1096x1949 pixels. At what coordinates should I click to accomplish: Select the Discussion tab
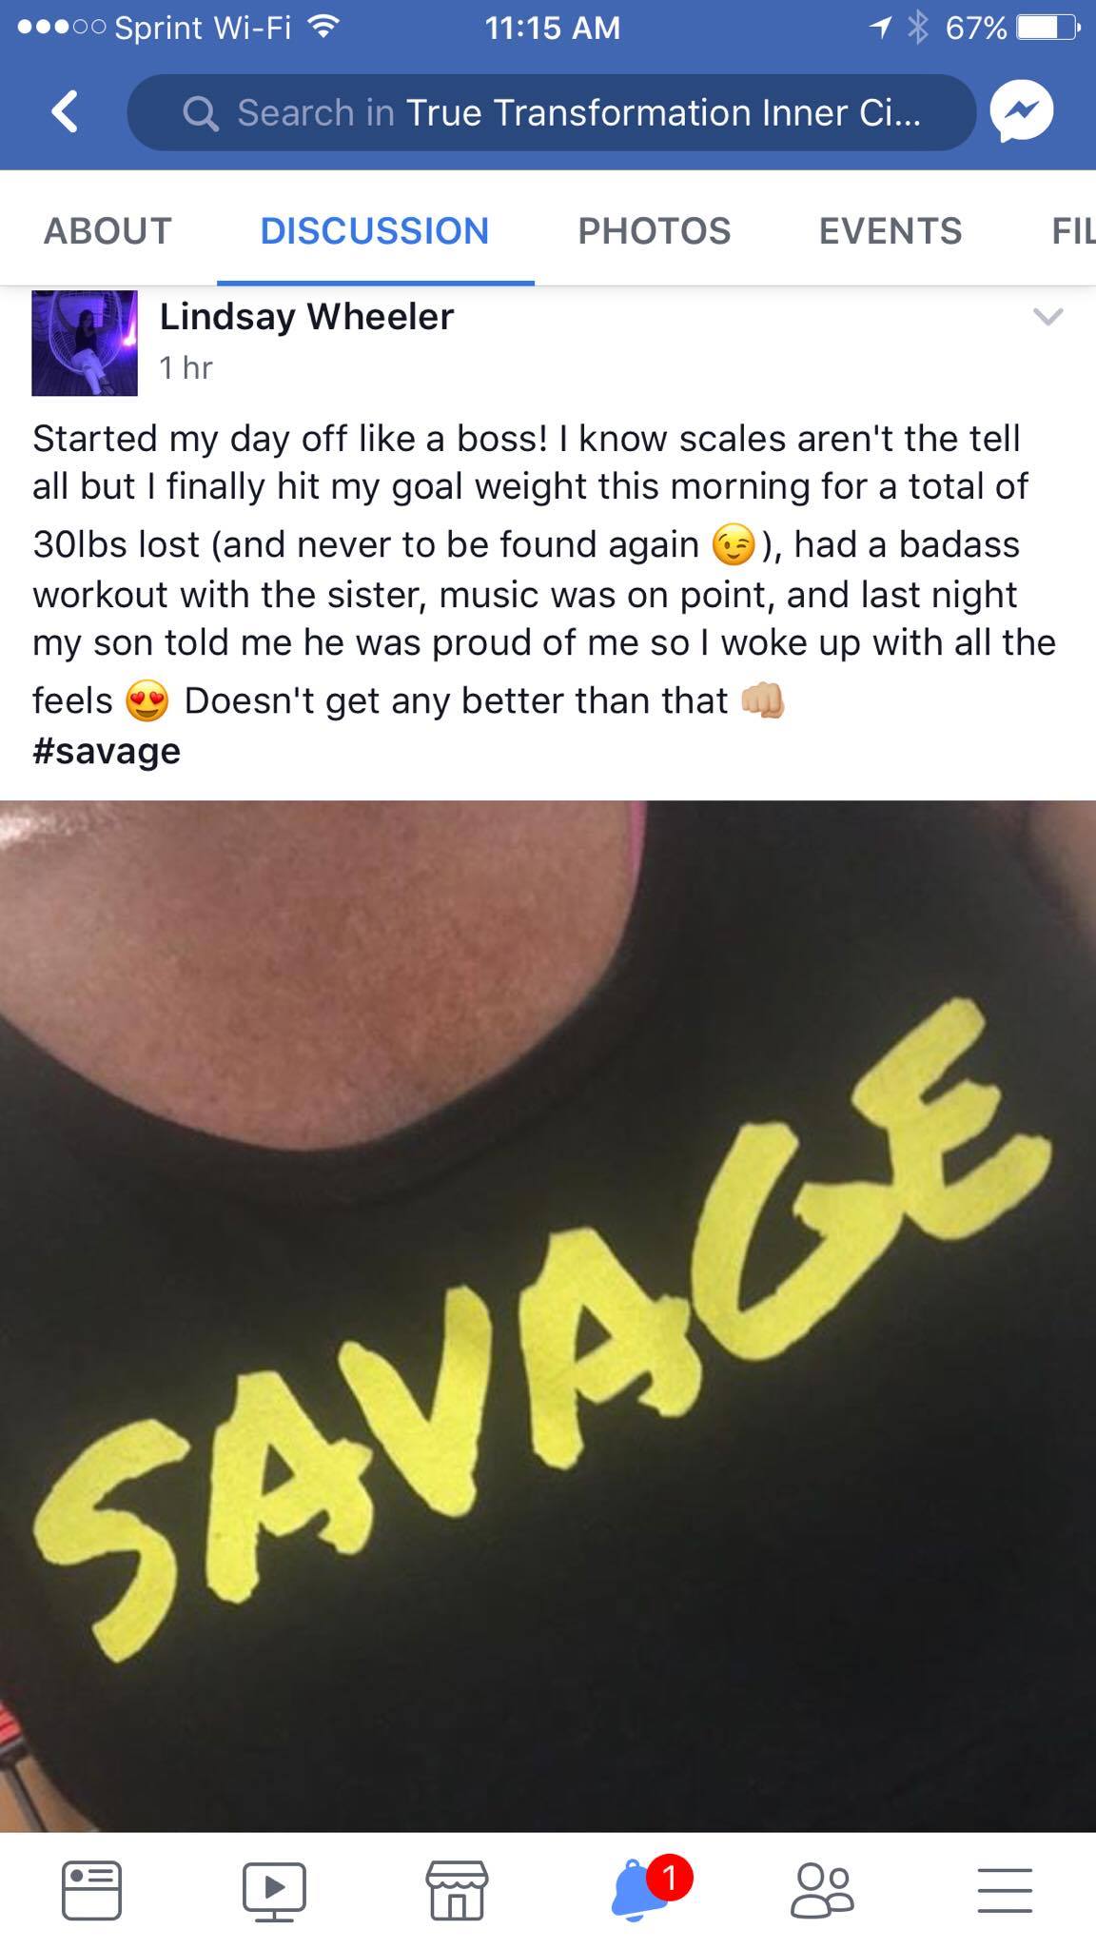coord(375,231)
